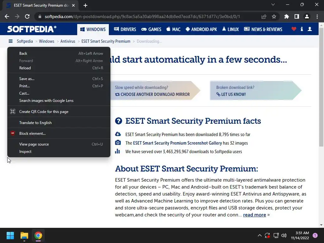The width and height of the screenshot is (324, 243).
Task: Open the Softpedia hamburger menu icon
Action: [10, 41]
